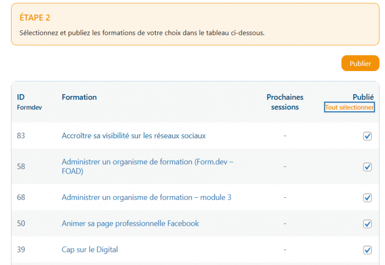Click the instruction text under ÉTAPE 2
Screen dimensions: 385x265
pos(142,33)
